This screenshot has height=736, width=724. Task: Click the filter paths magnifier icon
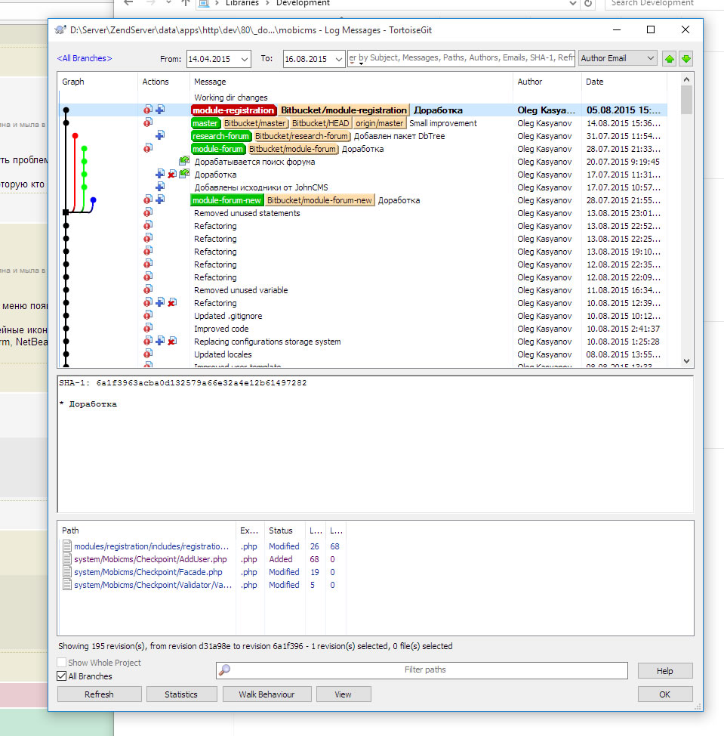(x=224, y=670)
